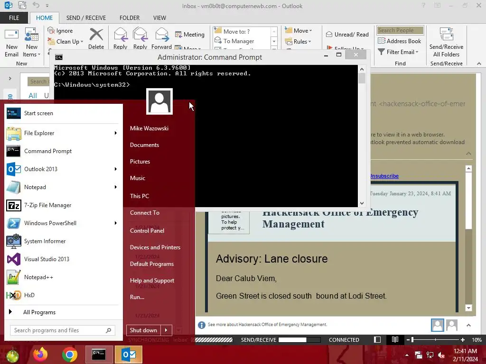Image resolution: width=486 pixels, height=364 pixels.
Task: Open Notepad submenu arrow in Start menu
Action: pos(116,187)
